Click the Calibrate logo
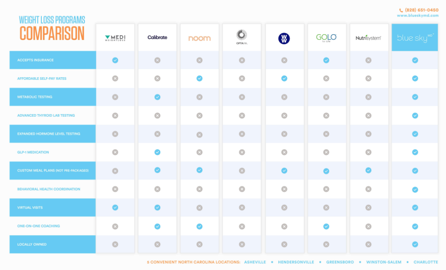The image size is (446, 270). (x=157, y=38)
